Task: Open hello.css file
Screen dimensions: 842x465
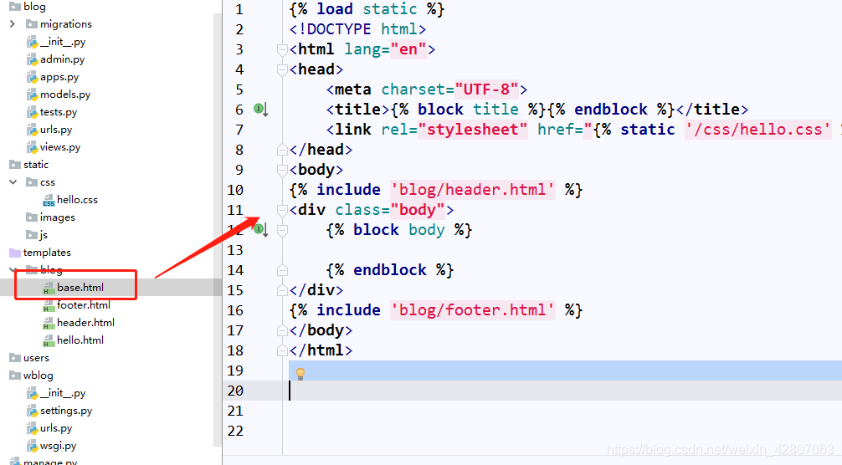Action: click(x=77, y=200)
